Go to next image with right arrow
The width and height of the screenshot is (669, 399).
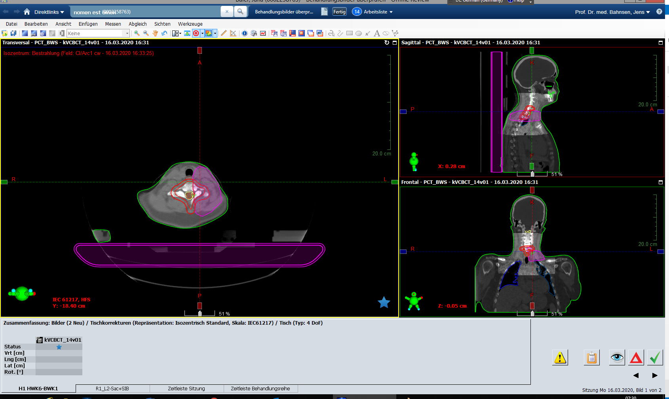coord(655,375)
